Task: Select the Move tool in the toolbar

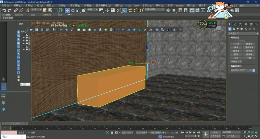Action: tap(68, 10)
